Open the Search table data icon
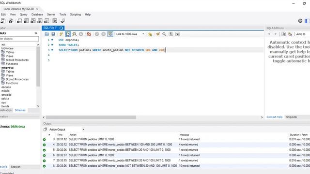The height and width of the screenshot is (174, 310). (x=55, y=21)
